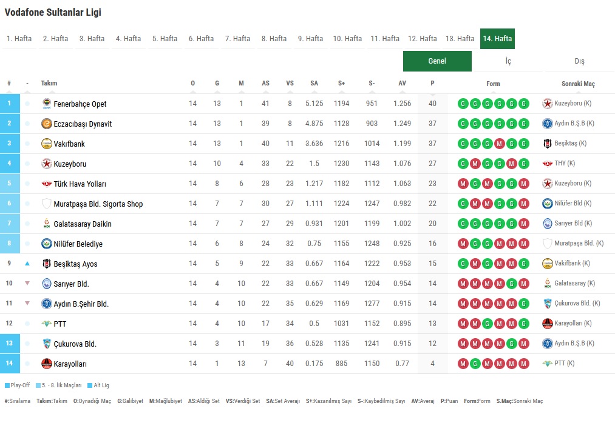
Task: Open Nilüfer Belediye team page
Action: coord(78,244)
